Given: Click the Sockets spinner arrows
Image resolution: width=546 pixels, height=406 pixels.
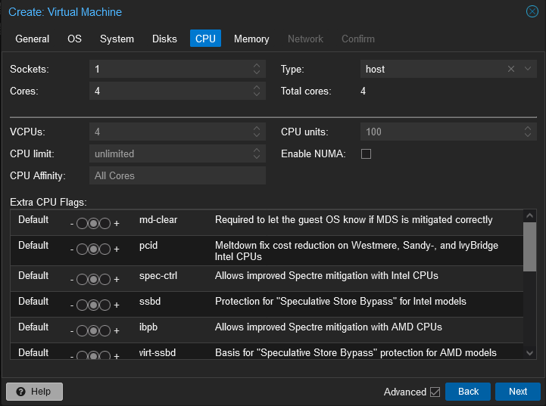Looking at the screenshot, I should (x=257, y=69).
